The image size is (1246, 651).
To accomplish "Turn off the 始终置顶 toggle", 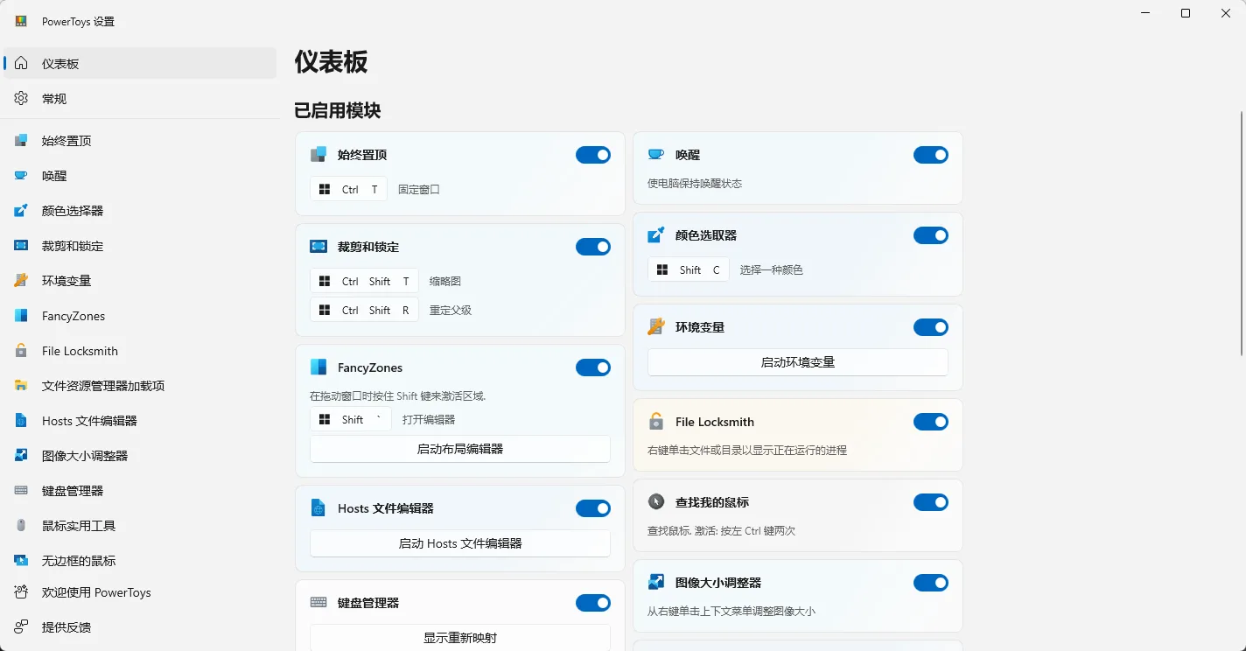I will pos(593,155).
